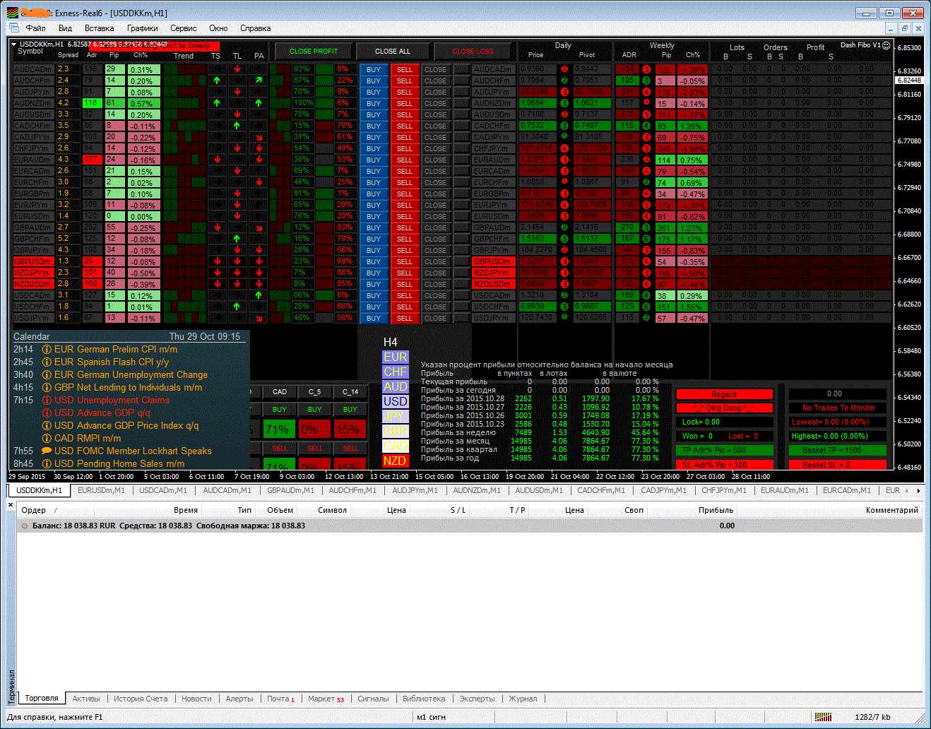This screenshot has height=729, width=931.
Task: Restore down the inner chart window
Action: point(904,28)
